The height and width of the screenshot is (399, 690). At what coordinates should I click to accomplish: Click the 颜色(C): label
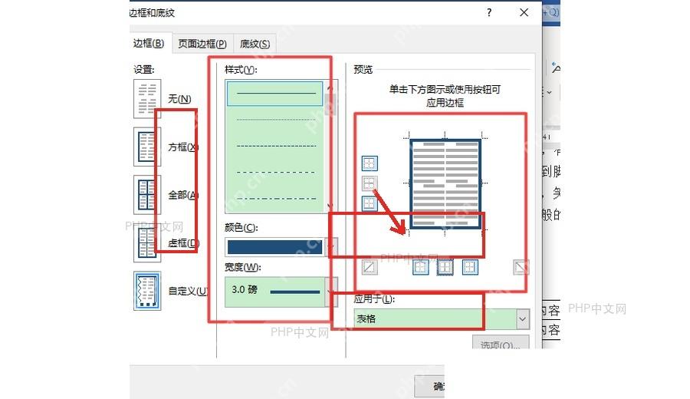242,227
